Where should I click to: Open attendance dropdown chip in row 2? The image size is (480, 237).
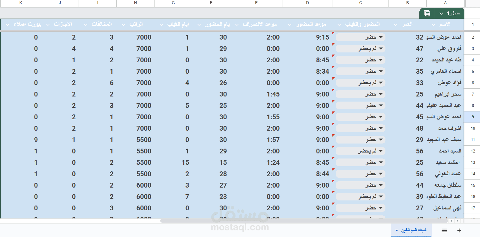[x=361, y=37]
